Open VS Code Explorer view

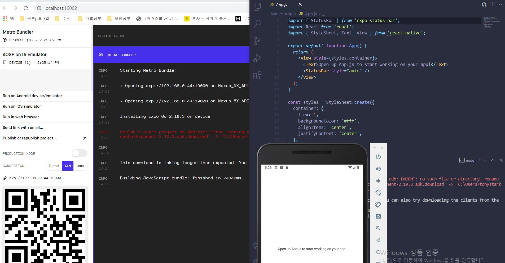click(x=257, y=6)
